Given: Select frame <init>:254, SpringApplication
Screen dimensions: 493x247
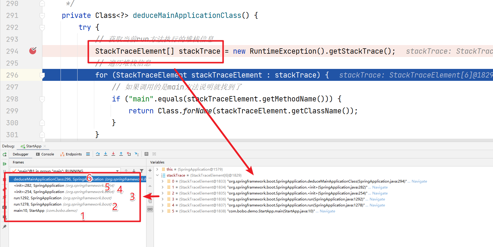Looking at the screenshot, I should (x=78, y=192).
